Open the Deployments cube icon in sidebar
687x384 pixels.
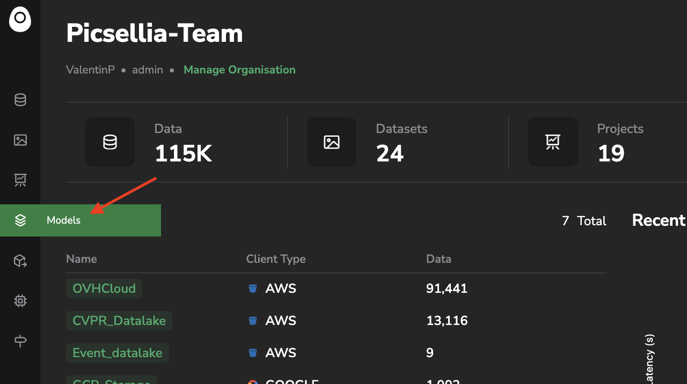point(20,261)
